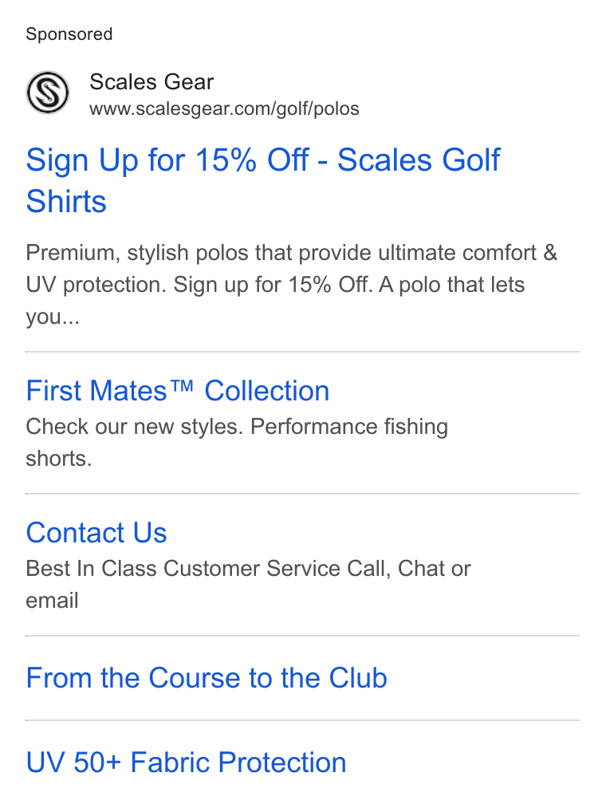Select the Premium, stylish polos description text
Screen dimensions: 606x804
[291, 285]
